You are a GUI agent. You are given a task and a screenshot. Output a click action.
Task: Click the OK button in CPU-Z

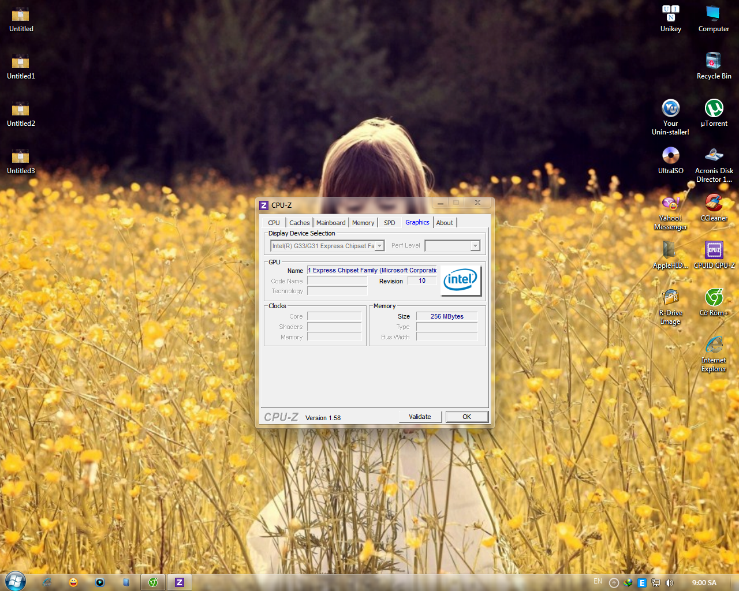[467, 417]
